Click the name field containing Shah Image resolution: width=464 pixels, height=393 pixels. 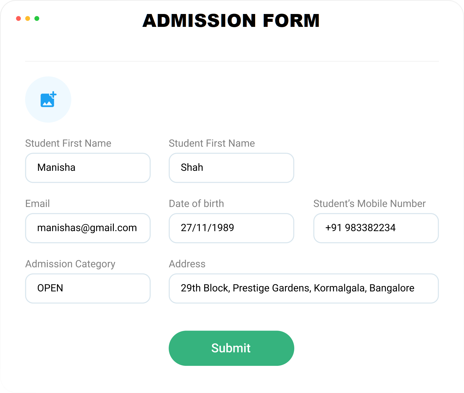click(231, 168)
